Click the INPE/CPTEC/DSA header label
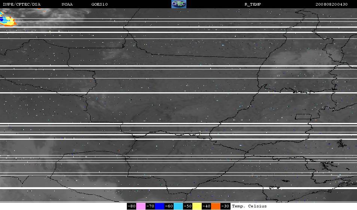This screenshot has width=357, height=210. pos(22,4)
